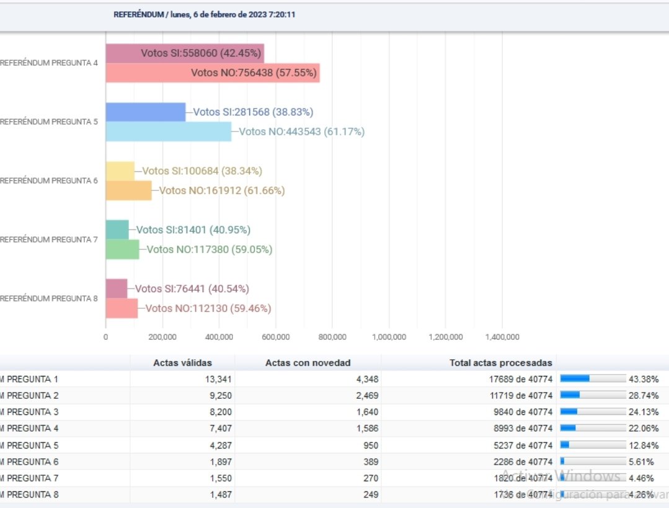Click the Votos SI bar for Pregunta 4
The image size is (669, 508).
click(x=185, y=53)
